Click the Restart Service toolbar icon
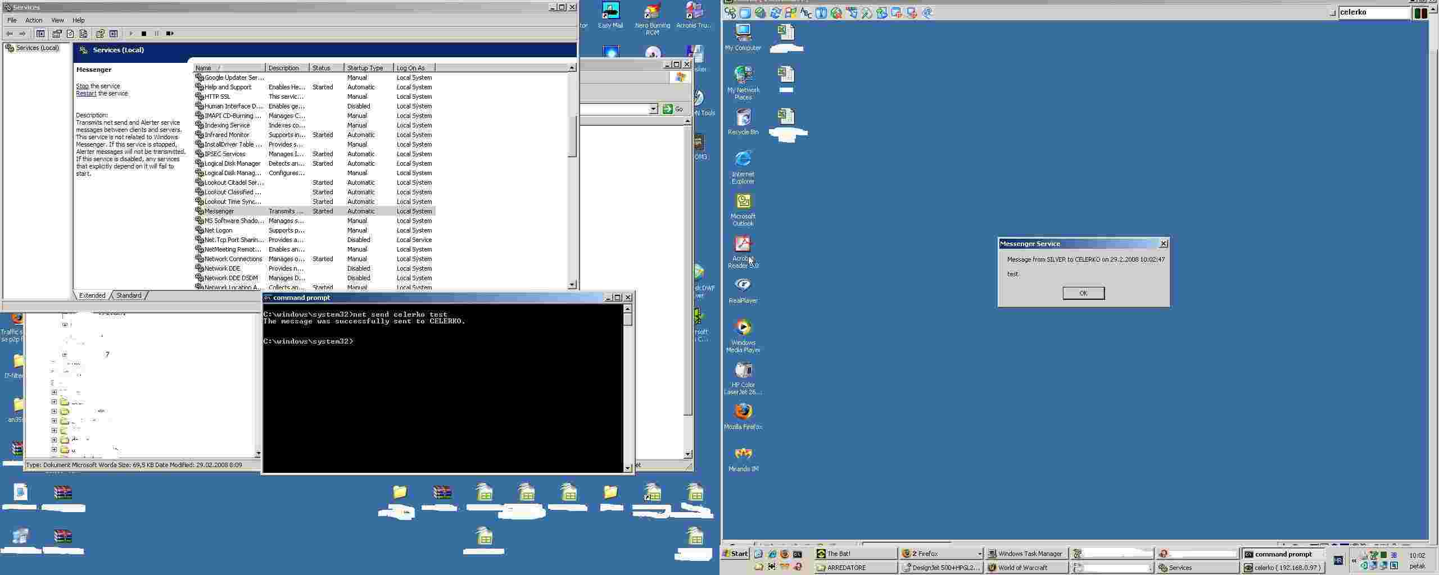 pyautogui.click(x=170, y=34)
